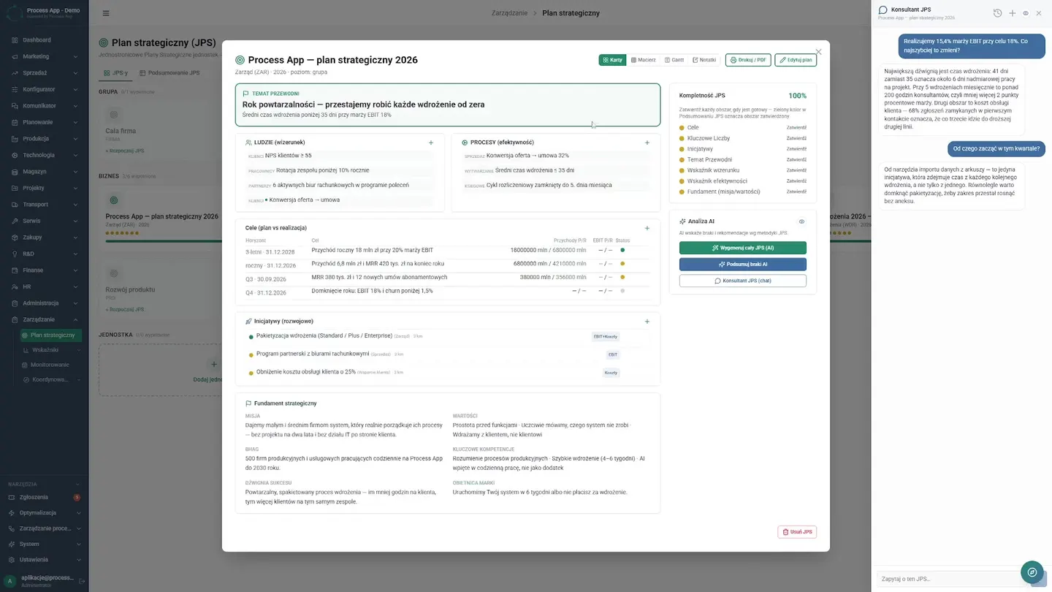Viewport: 1052px width, 592px height.
Task: Start new chat with plus icon in Konsultant JPS
Action: pos(1012,13)
